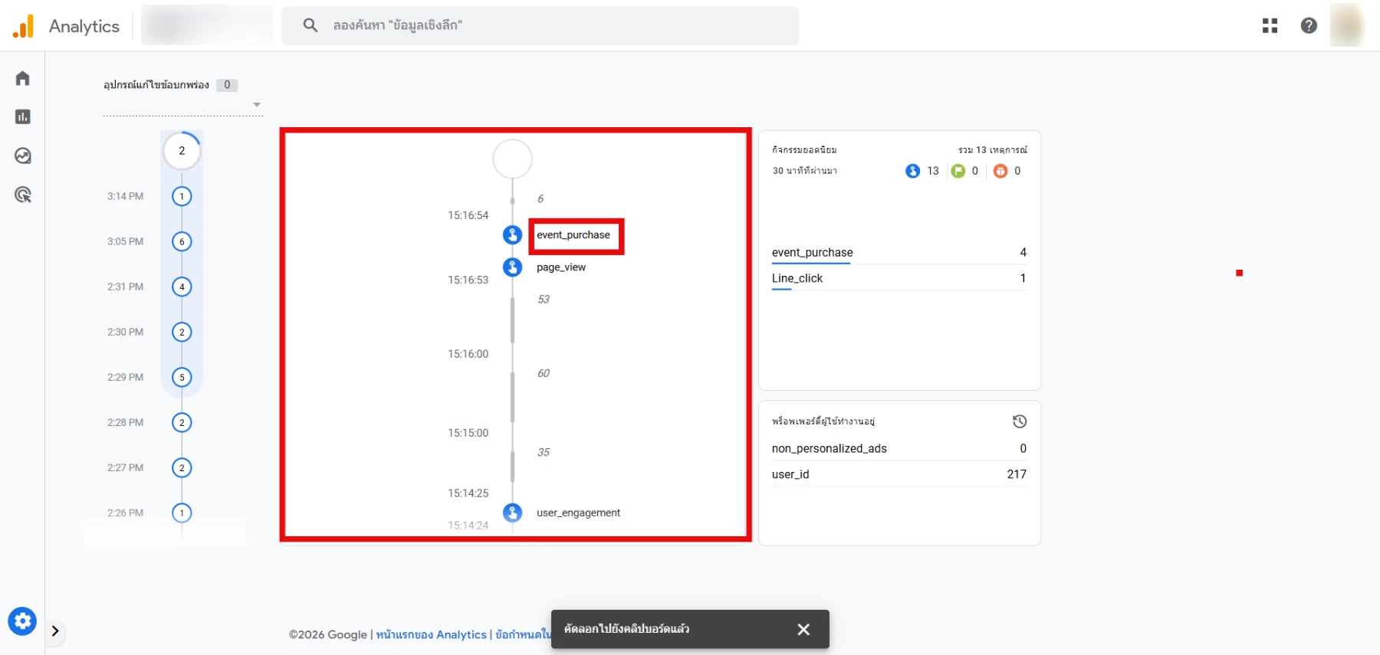Expand the left navigation panel arrow
Screen dimensions: 1380x655
tap(55, 631)
